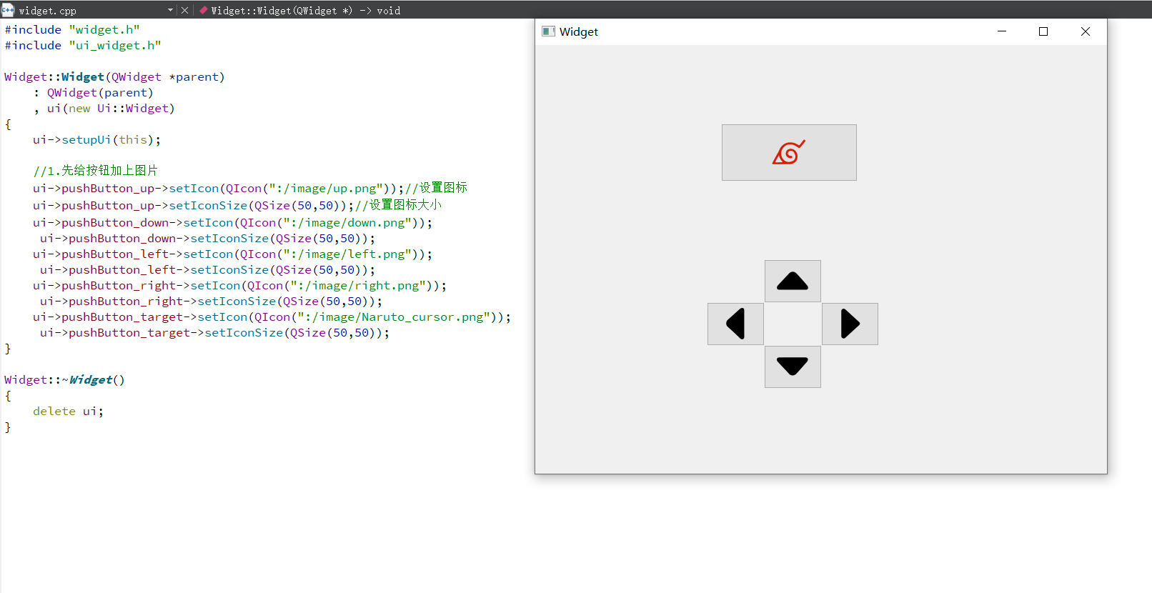Viewport: 1152px width, 593px height.
Task: Click the pushButton_up setIcon code line
Action: click(x=250, y=188)
